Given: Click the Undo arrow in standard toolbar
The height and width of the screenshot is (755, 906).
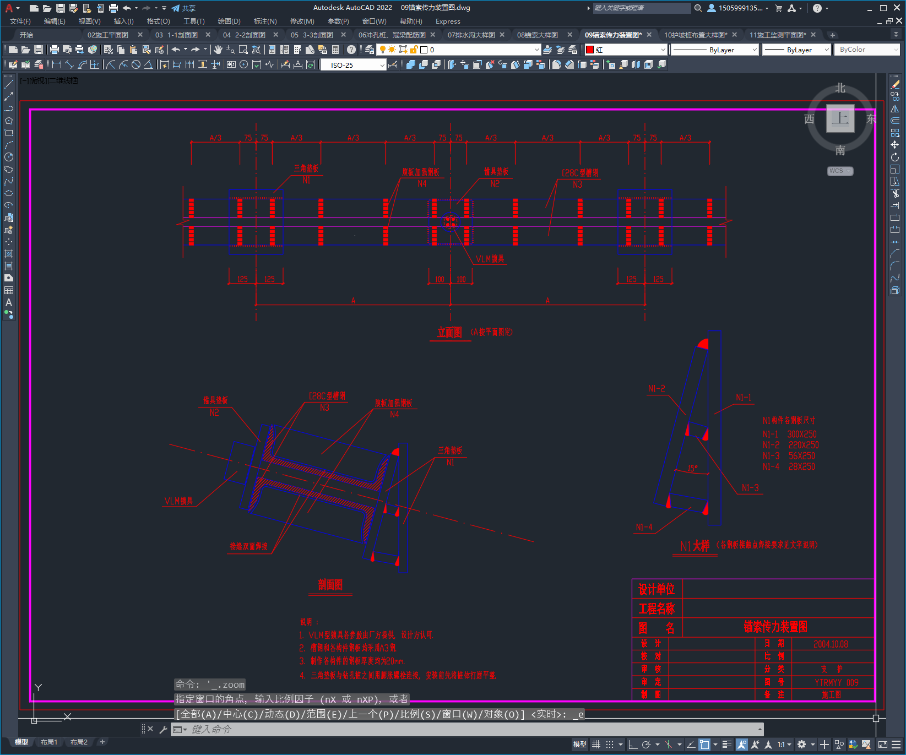Looking at the screenshot, I should coord(176,50).
